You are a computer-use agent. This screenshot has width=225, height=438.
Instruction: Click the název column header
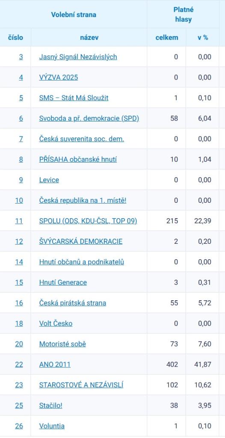[x=89, y=38]
